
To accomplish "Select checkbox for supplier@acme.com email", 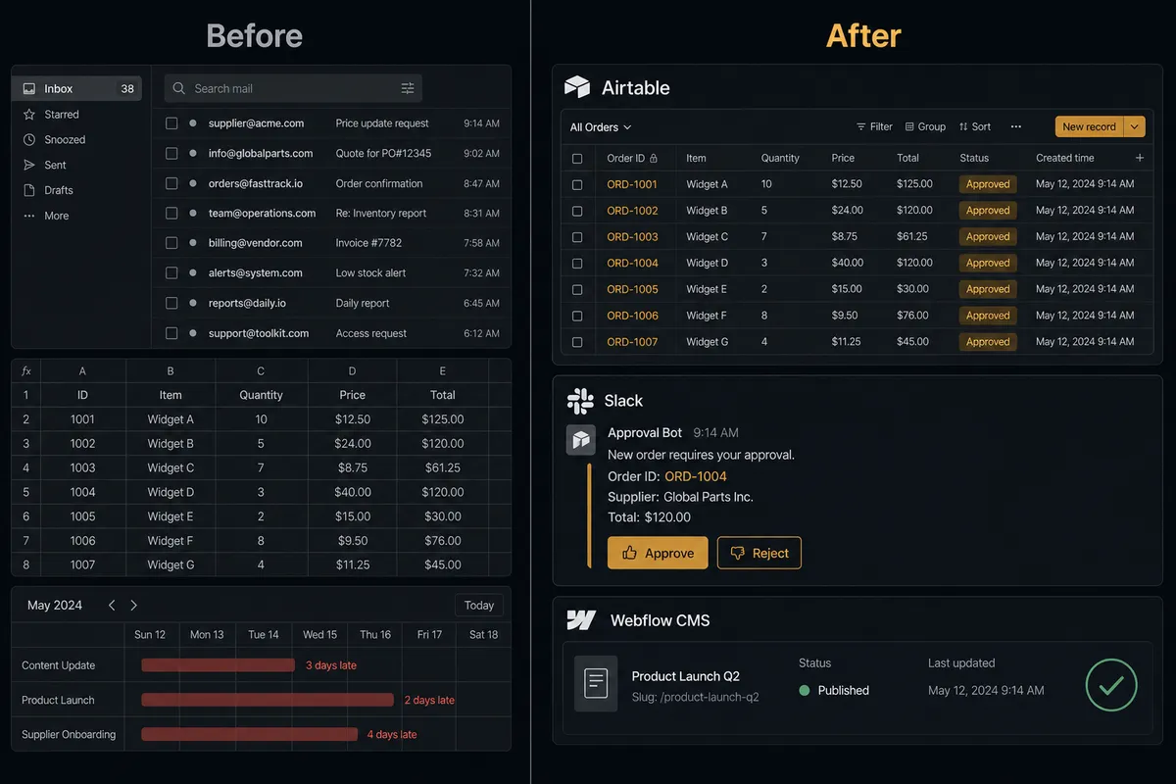I will 171,123.
